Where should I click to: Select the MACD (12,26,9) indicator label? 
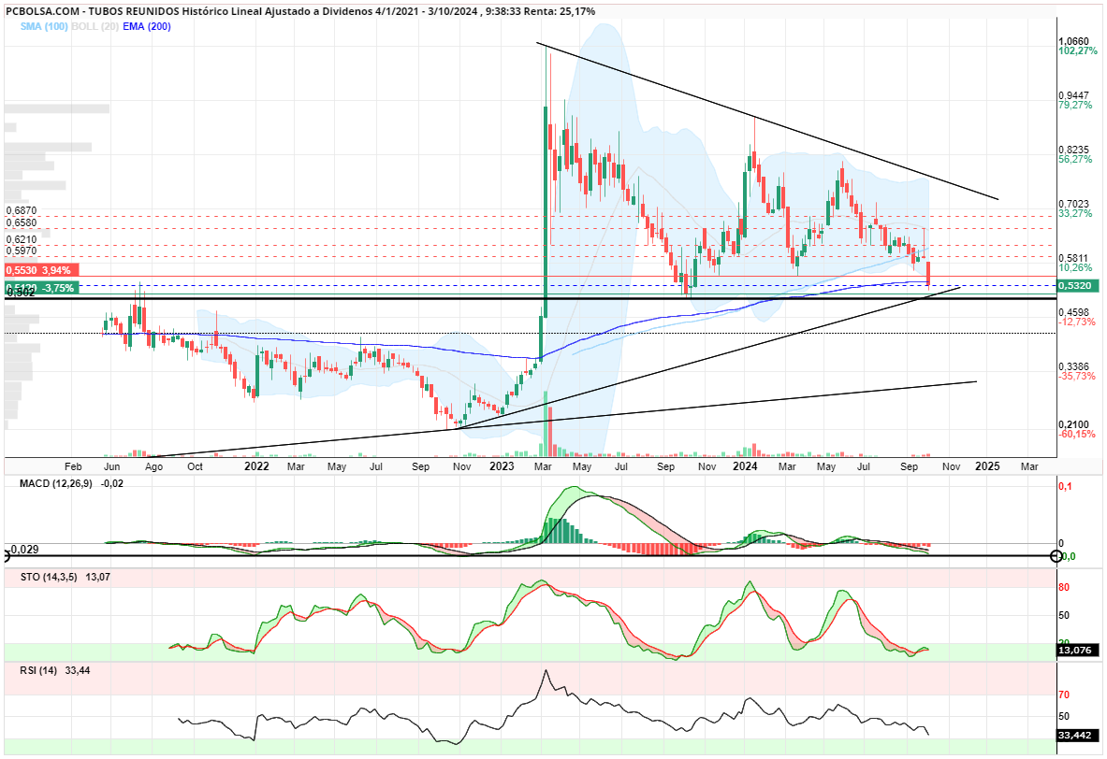click(x=58, y=484)
